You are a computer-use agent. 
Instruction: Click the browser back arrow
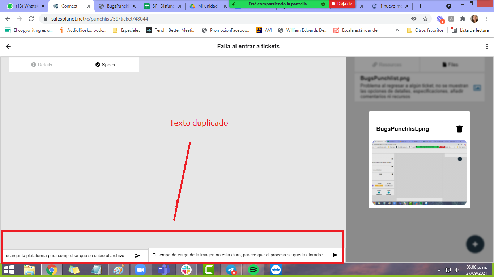click(8, 19)
